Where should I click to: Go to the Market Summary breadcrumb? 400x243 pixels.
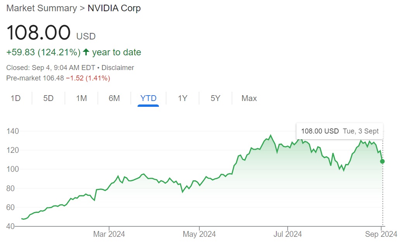click(x=41, y=8)
